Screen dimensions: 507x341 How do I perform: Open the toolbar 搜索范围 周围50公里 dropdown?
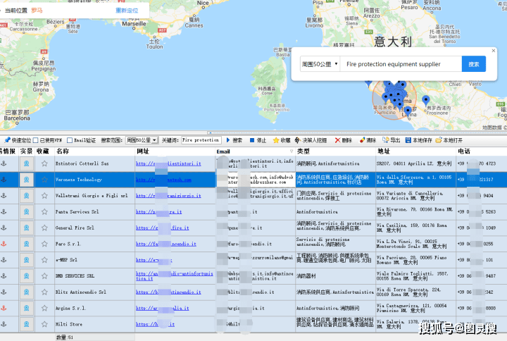coord(142,140)
